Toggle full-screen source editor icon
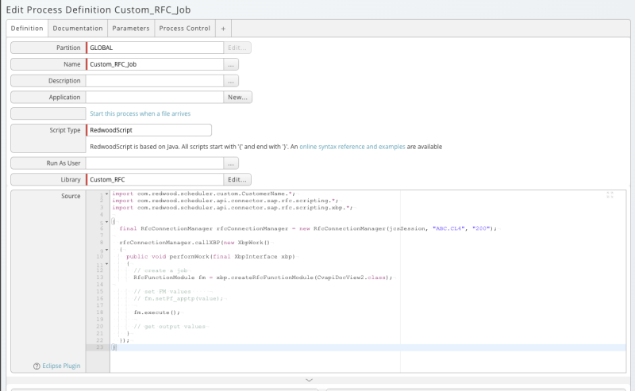 tap(610, 194)
